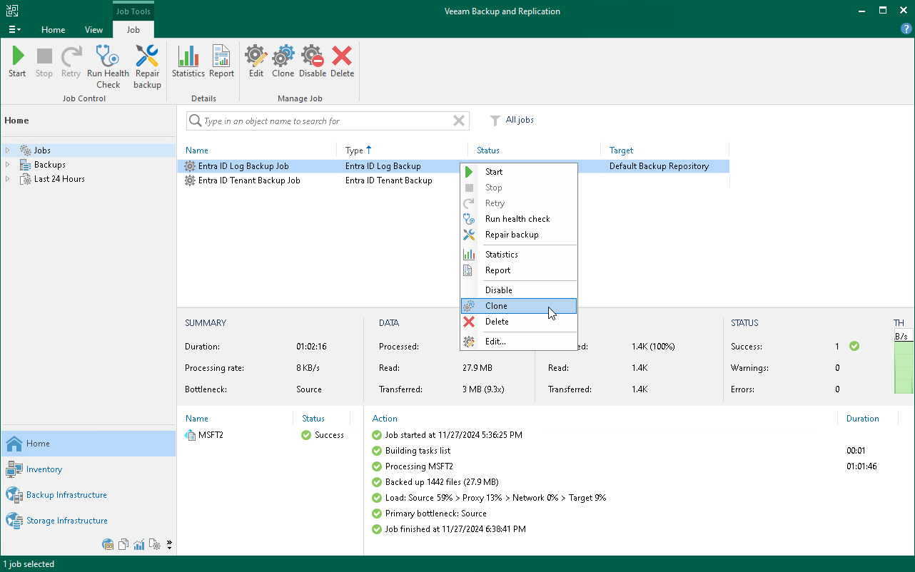Screen dimensions: 915x572
Task: Click the Action column header
Action: tap(385, 419)
